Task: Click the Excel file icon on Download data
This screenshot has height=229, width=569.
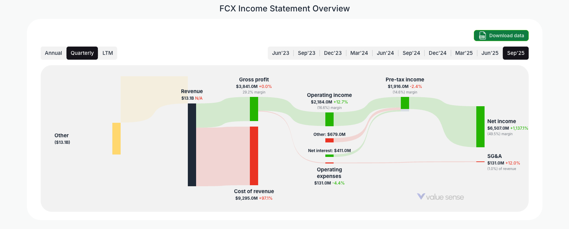Action: click(x=482, y=36)
